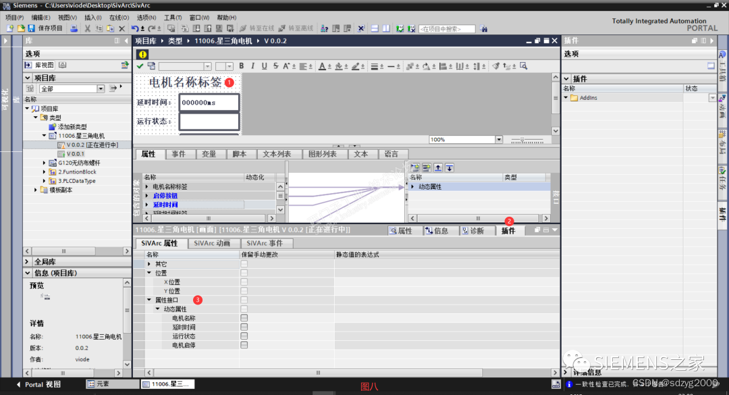Viewport: 729px width, 395px height.
Task: Toggle the 保留手动更改 checkbox for X位置
Action: (244, 282)
